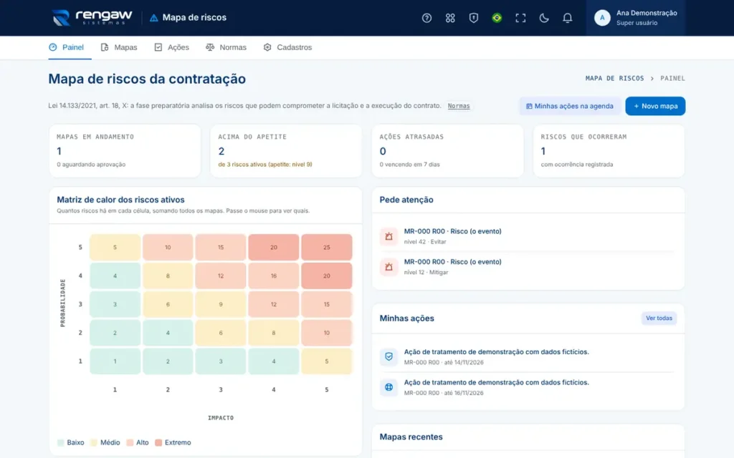
Task: Open risk item nível 42 · Evitar
Action: click(x=528, y=236)
